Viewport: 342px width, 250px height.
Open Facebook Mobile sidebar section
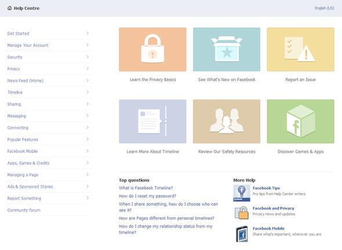(x=23, y=151)
